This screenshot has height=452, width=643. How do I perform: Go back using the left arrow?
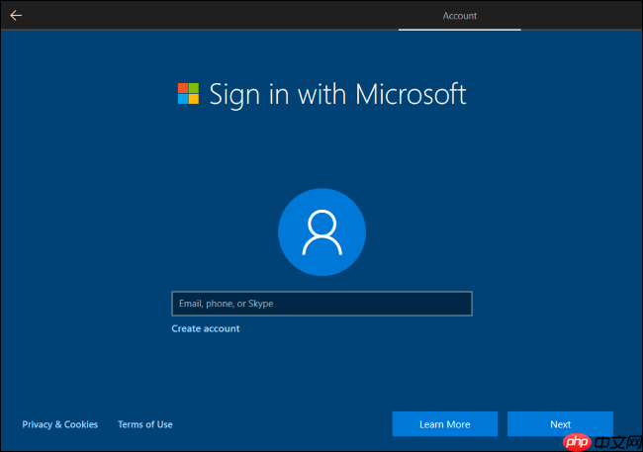pos(16,16)
